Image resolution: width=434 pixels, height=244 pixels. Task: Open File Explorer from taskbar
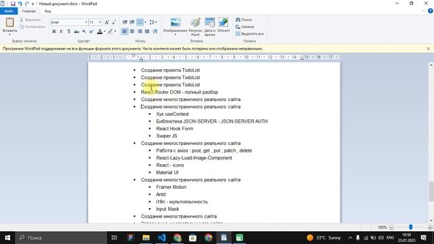[146, 238]
